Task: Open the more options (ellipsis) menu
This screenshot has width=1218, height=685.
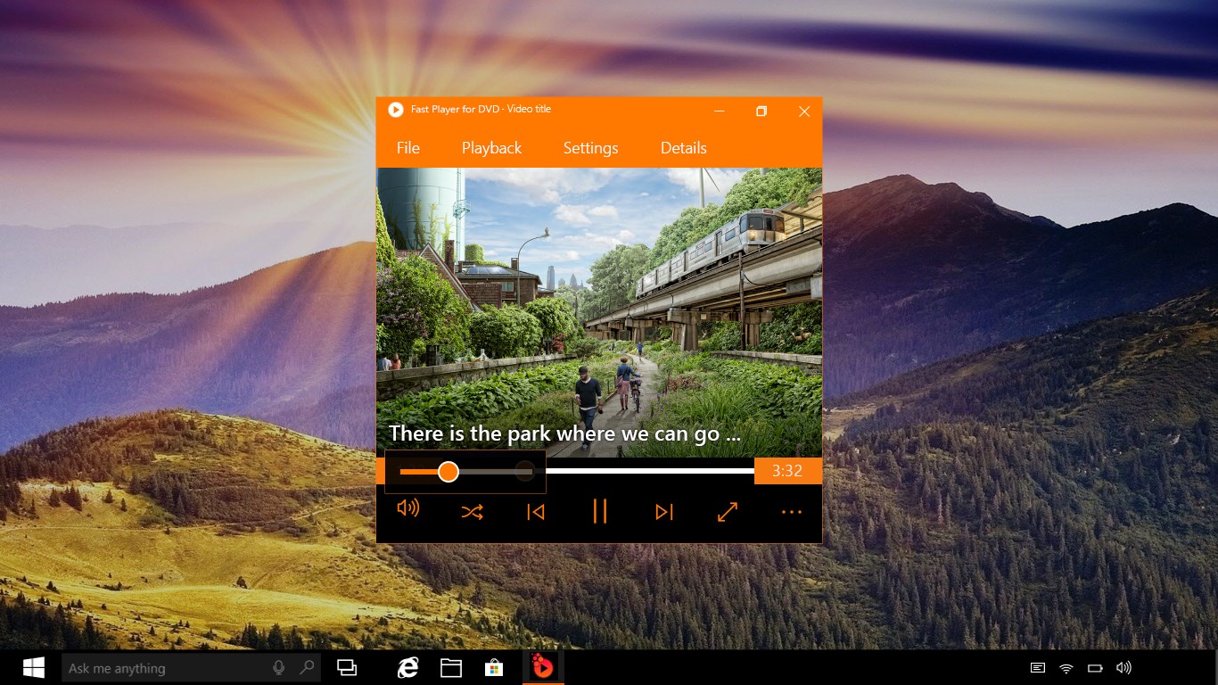Action: click(x=791, y=511)
